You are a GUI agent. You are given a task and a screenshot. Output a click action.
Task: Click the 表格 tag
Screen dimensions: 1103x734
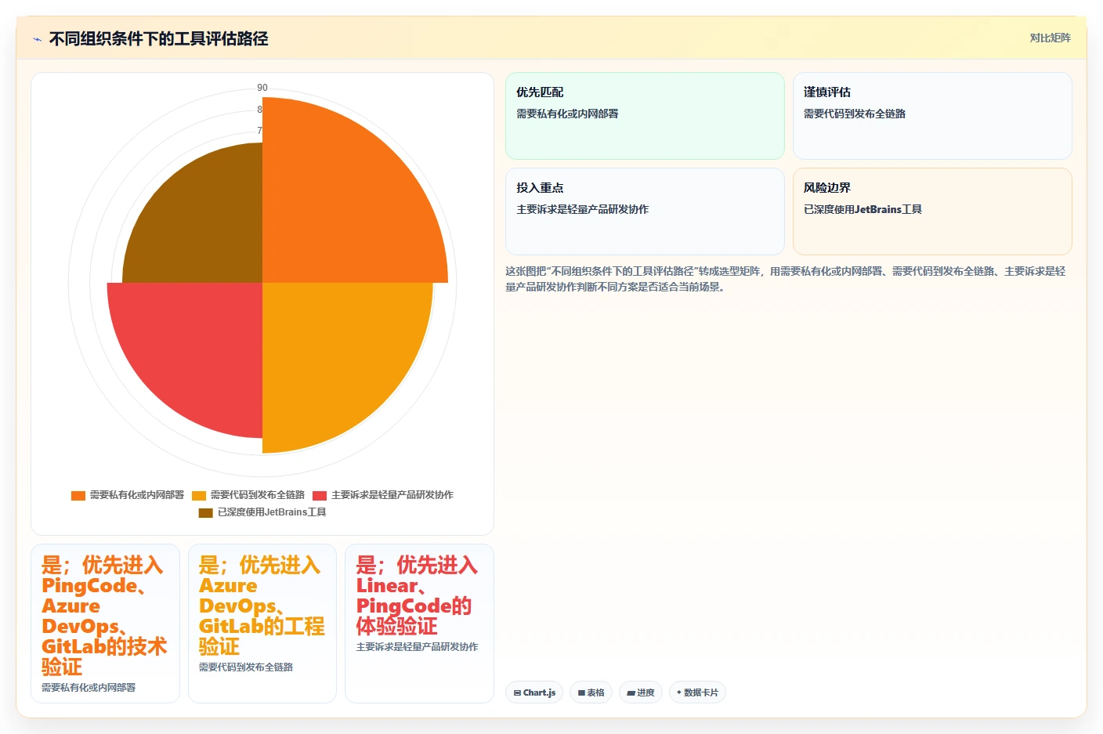coord(591,692)
